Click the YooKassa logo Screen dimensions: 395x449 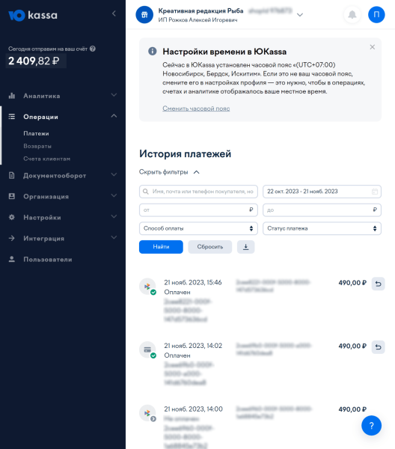coord(33,15)
